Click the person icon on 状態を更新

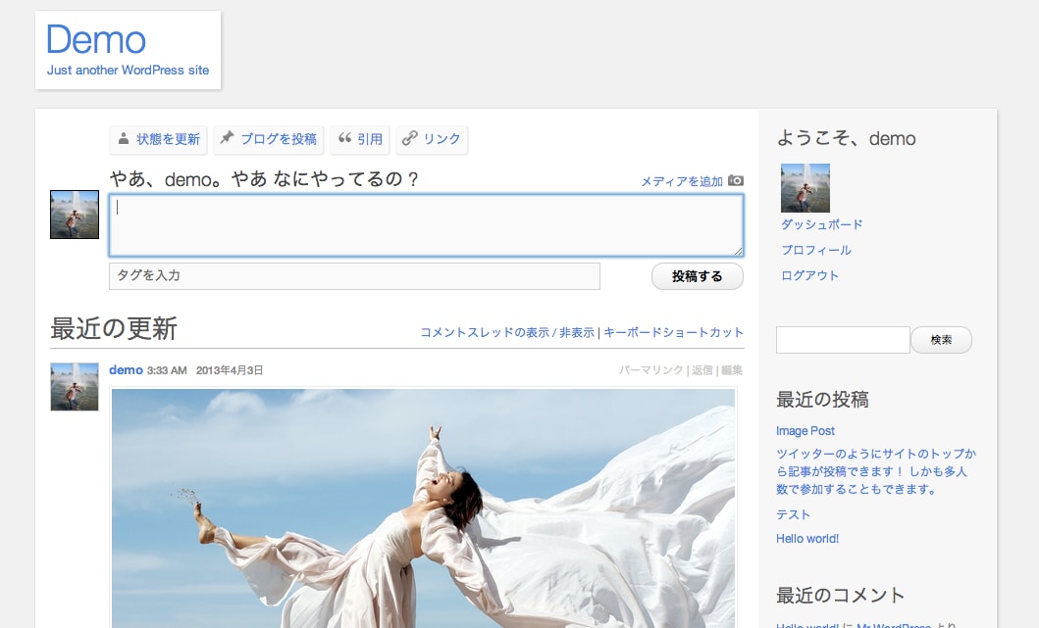[124, 138]
